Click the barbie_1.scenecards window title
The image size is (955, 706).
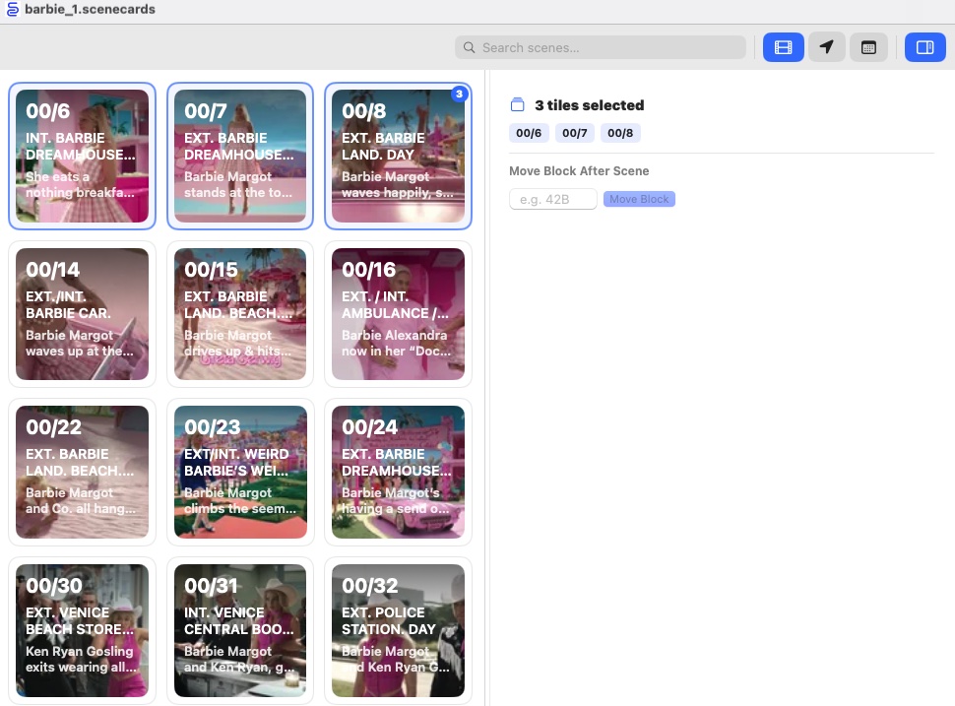(x=90, y=9)
